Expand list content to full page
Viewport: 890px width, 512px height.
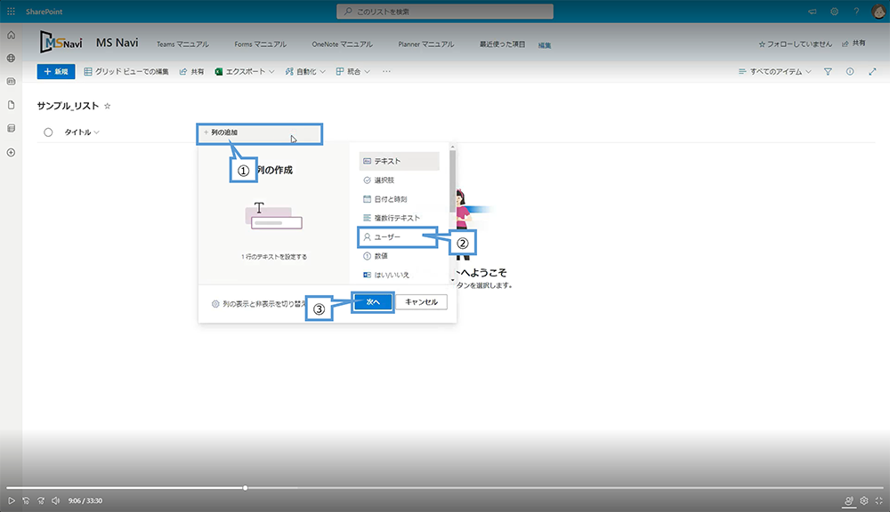pos(872,71)
